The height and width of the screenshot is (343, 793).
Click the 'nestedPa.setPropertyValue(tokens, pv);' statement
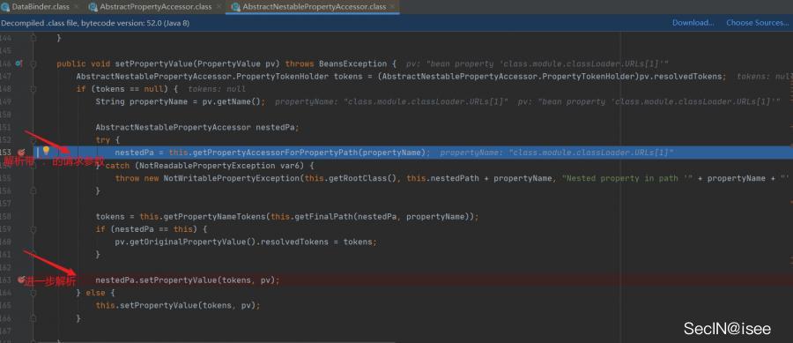tap(187, 280)
